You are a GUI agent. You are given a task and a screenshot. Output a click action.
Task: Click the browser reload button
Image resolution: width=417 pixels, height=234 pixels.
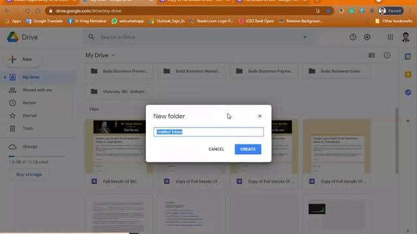click(27, 11)
